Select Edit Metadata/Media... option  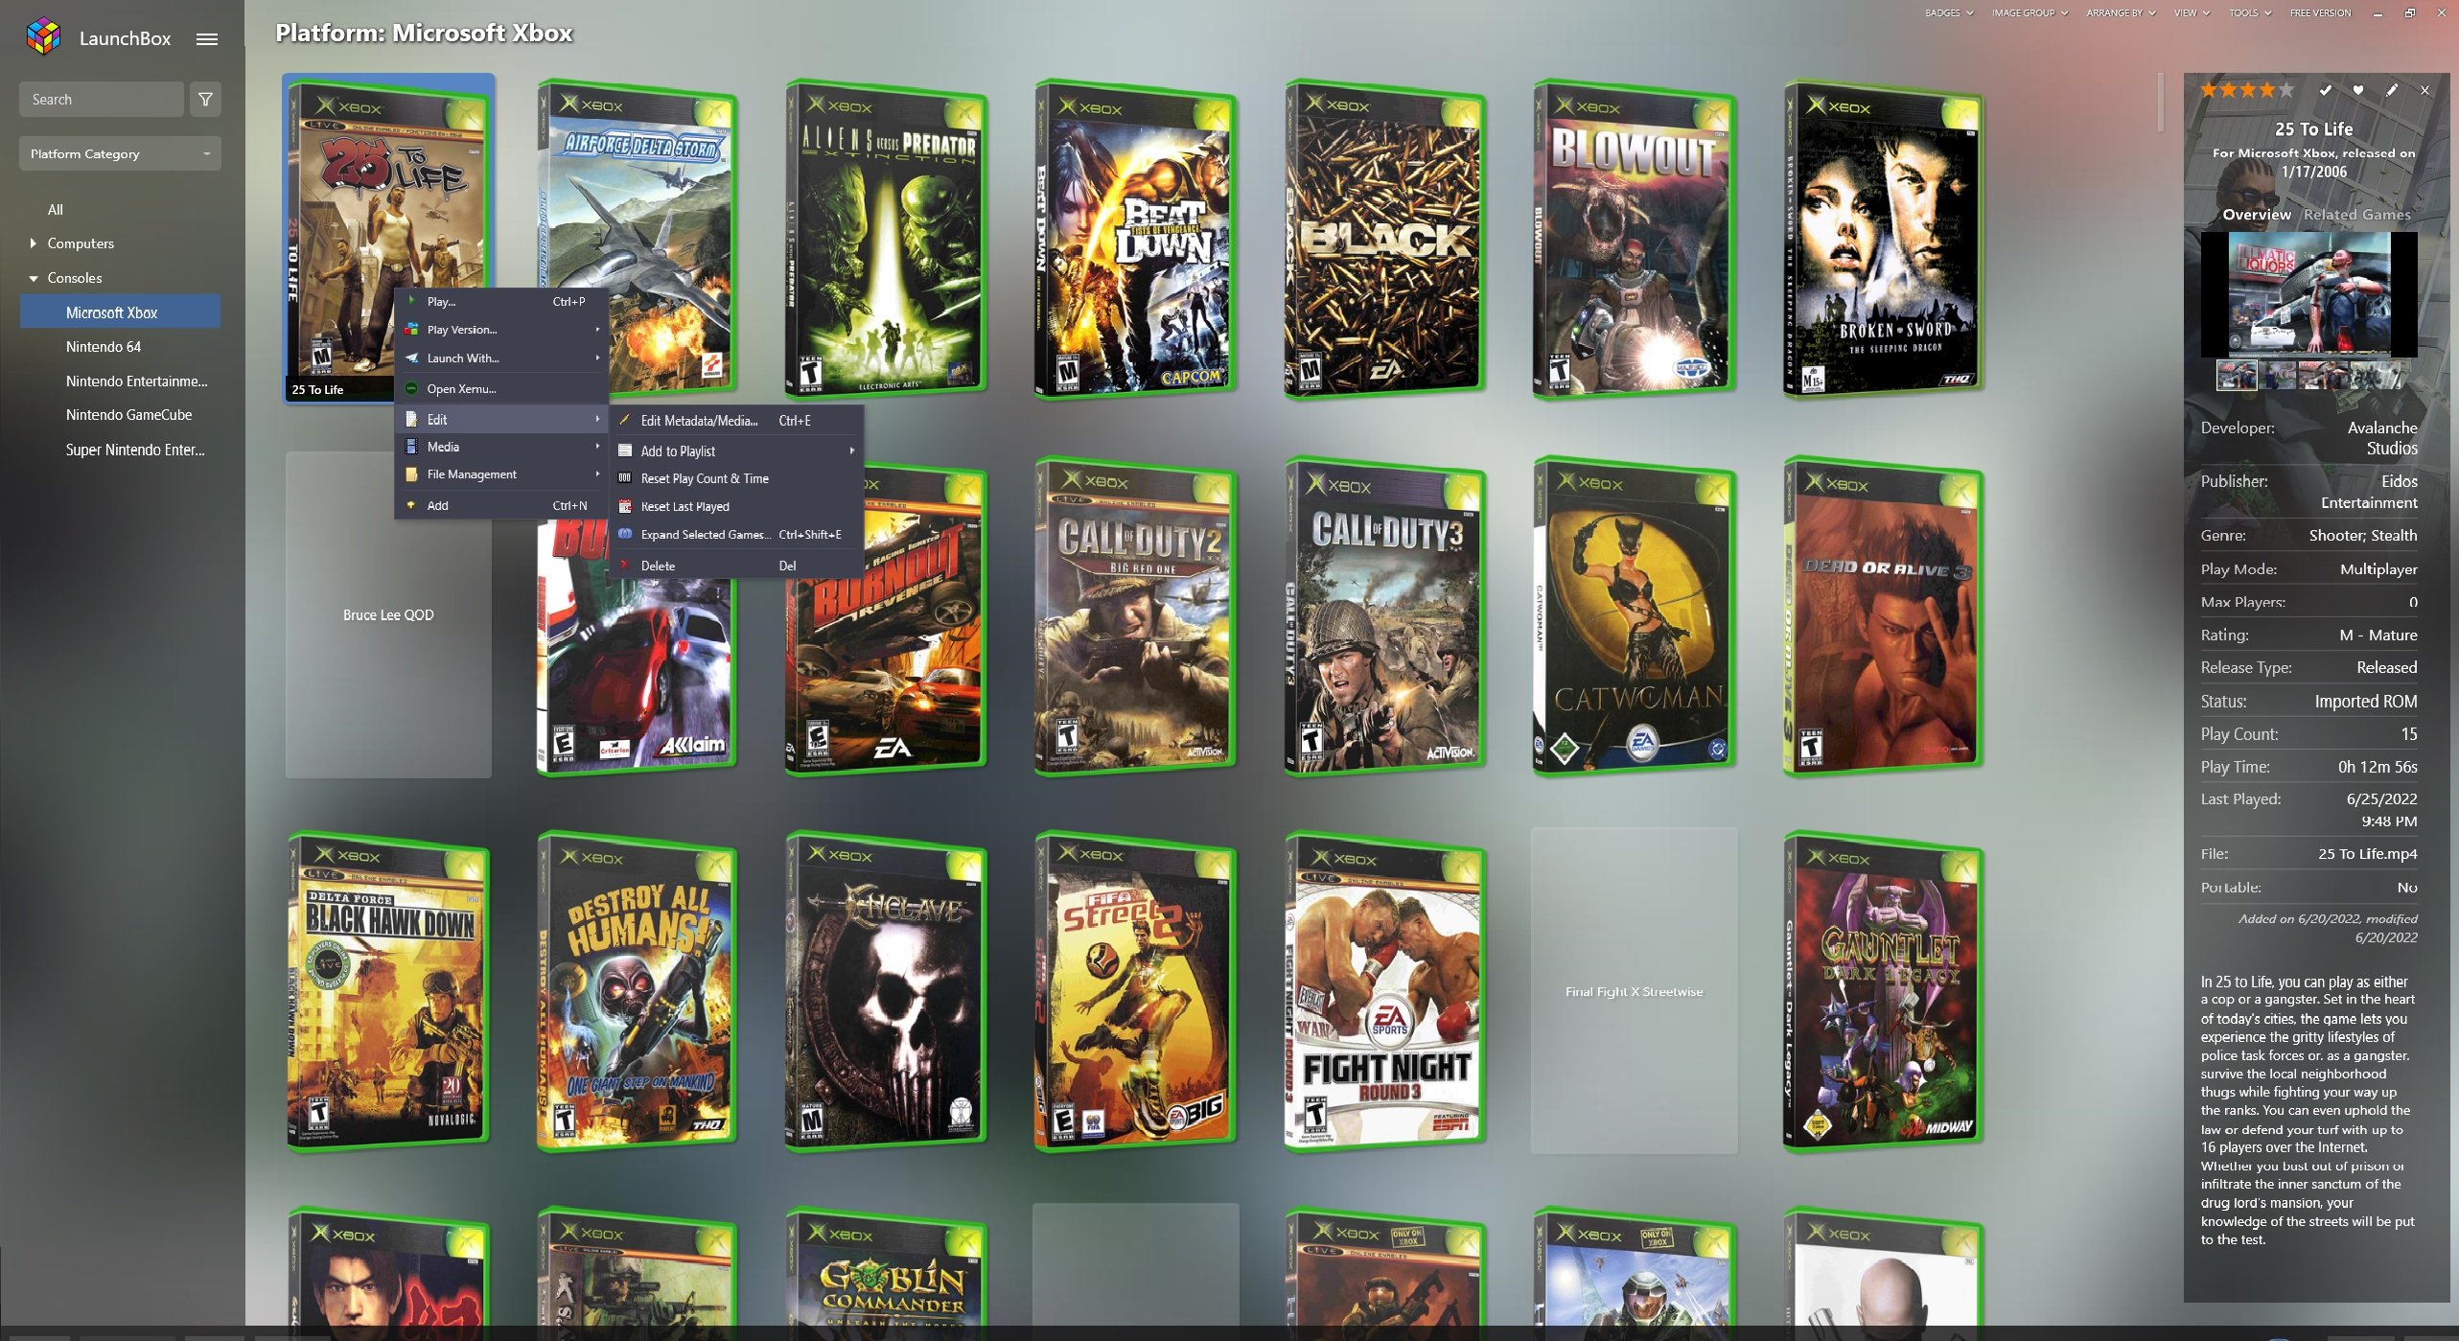(736, 420)
